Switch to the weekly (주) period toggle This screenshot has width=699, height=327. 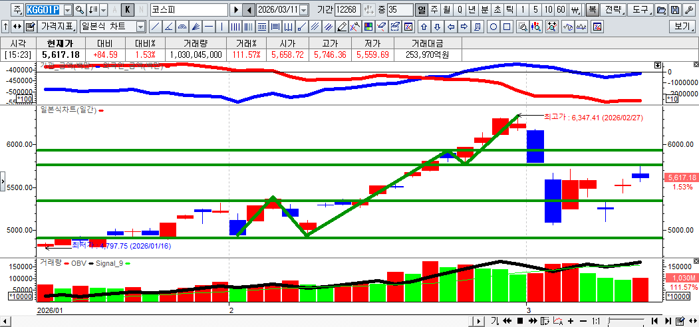point(434,10)
